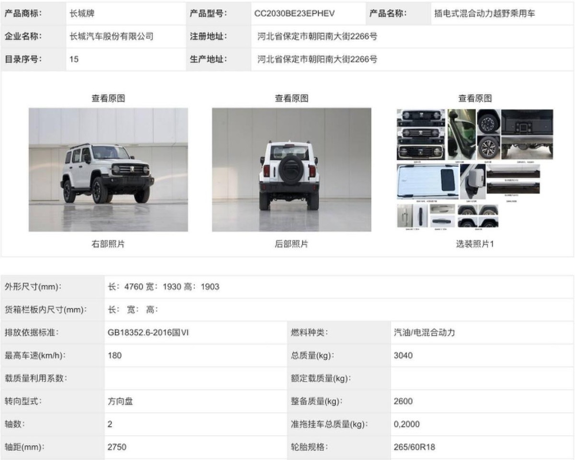Click the 外形尺寸(mm) label
The image size is (575, 460).
(34, 287)
